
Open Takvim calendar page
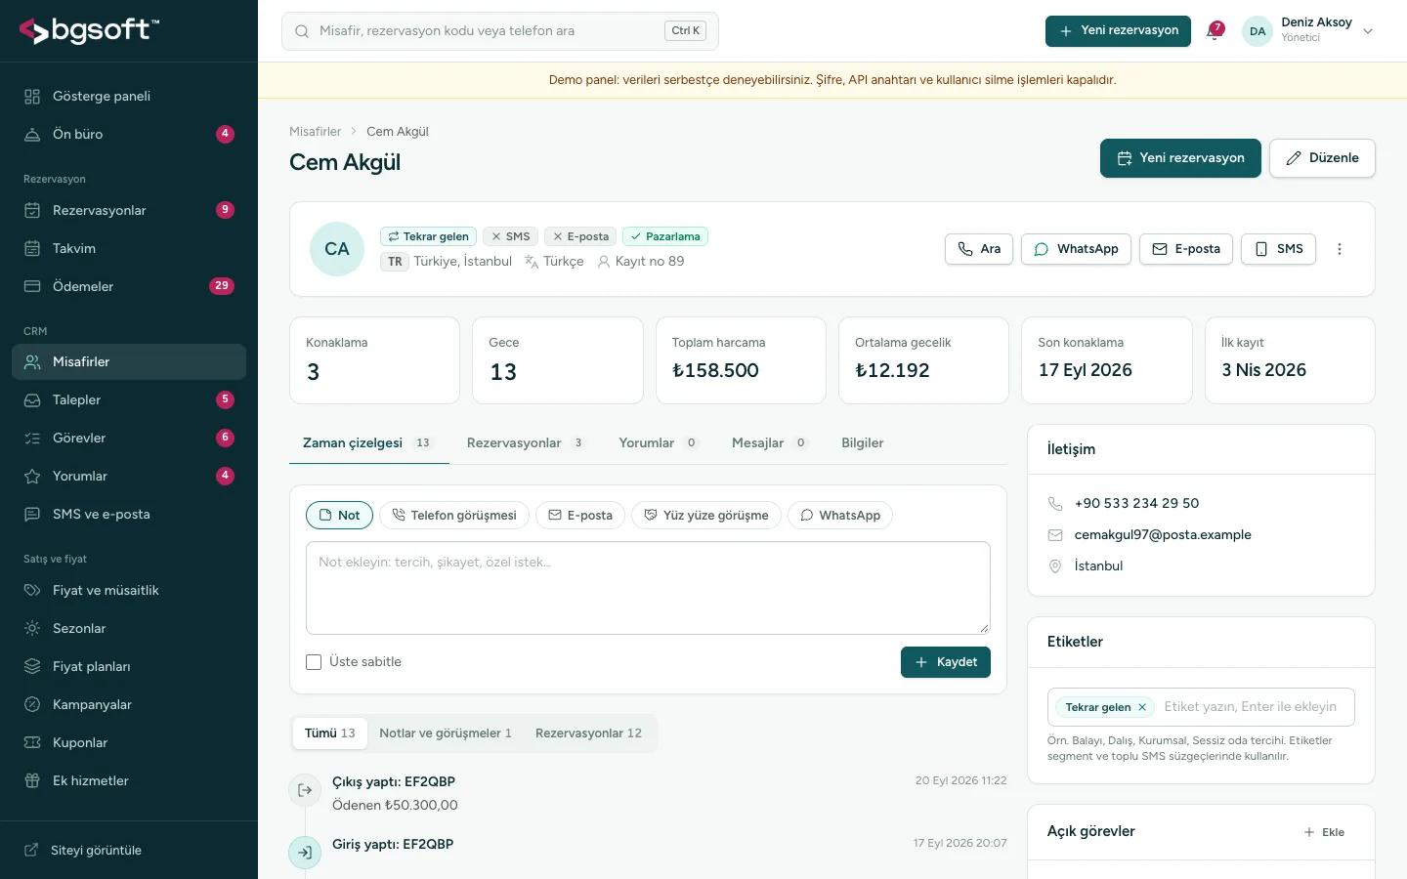click(129, 248)
